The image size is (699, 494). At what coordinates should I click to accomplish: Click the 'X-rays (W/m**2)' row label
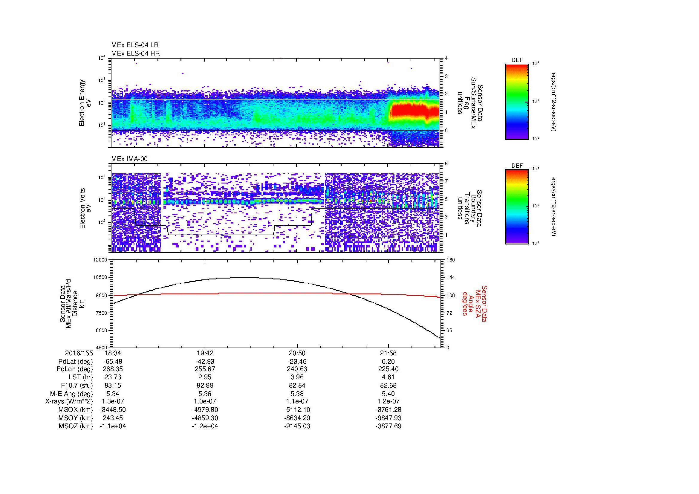click(69, 401)
